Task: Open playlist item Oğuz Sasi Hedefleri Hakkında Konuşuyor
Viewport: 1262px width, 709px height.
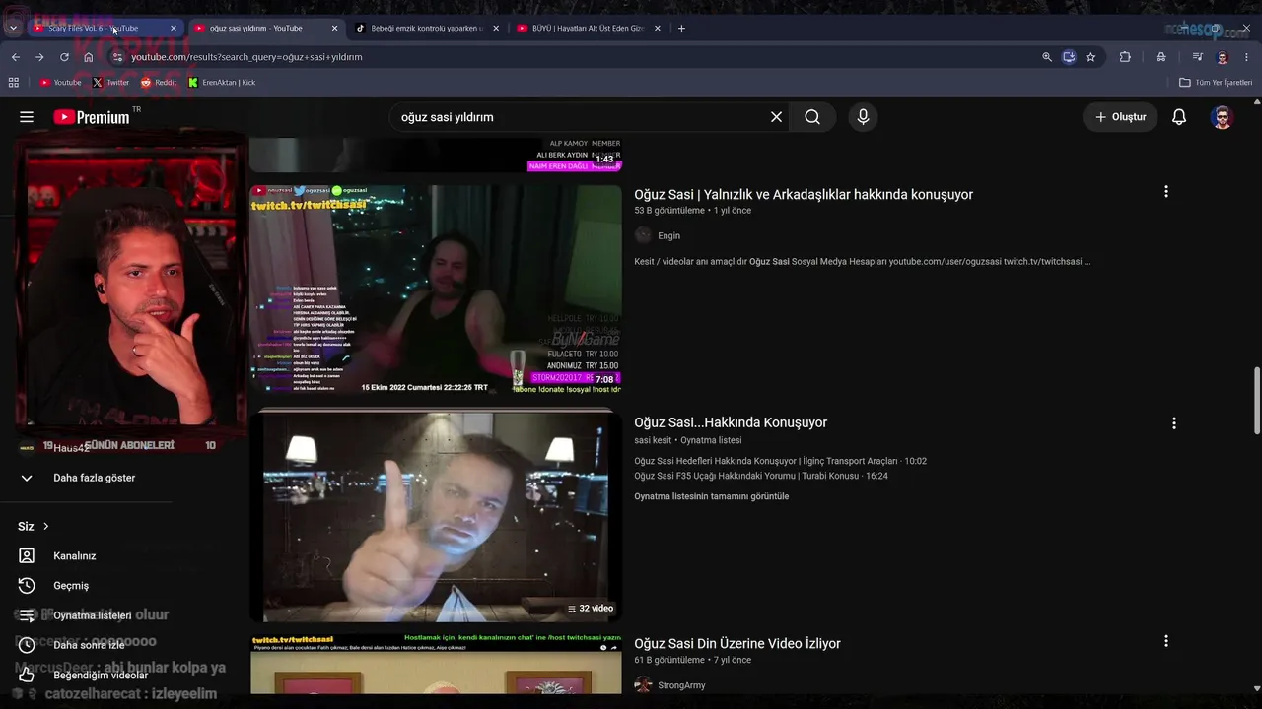Action: 780,461
